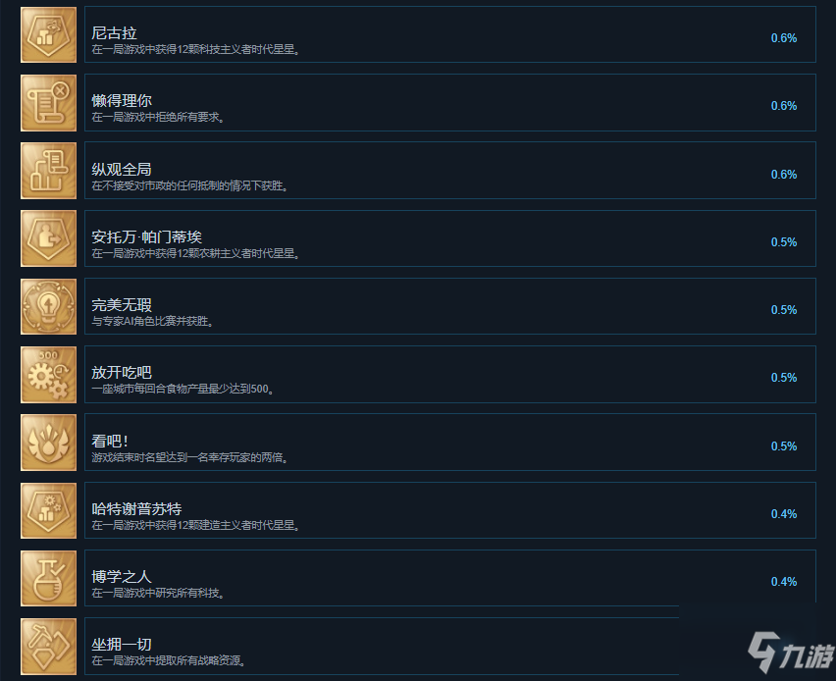Select the 博学之人 achievement title
Viewport: 836px width, 681px height.
(x=122, y=576)
